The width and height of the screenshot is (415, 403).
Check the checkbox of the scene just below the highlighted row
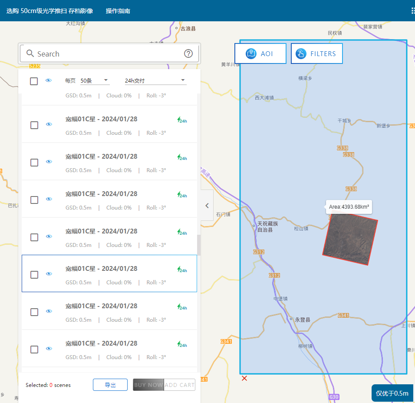coord(34,312)
